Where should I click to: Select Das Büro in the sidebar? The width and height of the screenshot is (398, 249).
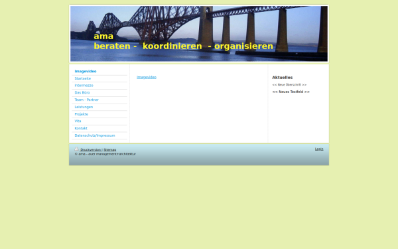click(x=99, y=93)
